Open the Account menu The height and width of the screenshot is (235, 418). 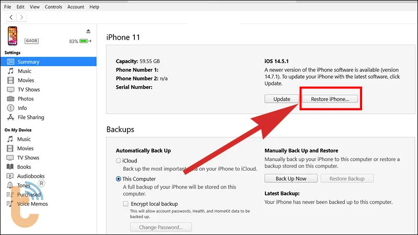pyautogui.click(x=76, y=7)
